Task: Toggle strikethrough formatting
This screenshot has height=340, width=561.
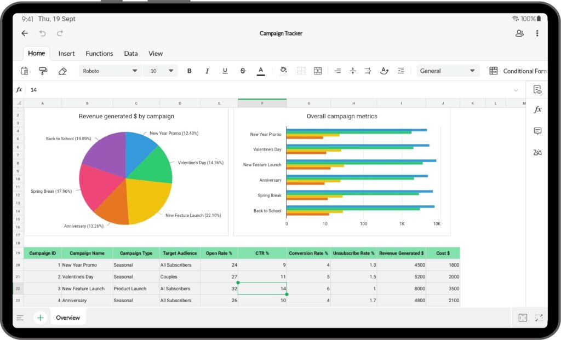Action: [243, 71]
